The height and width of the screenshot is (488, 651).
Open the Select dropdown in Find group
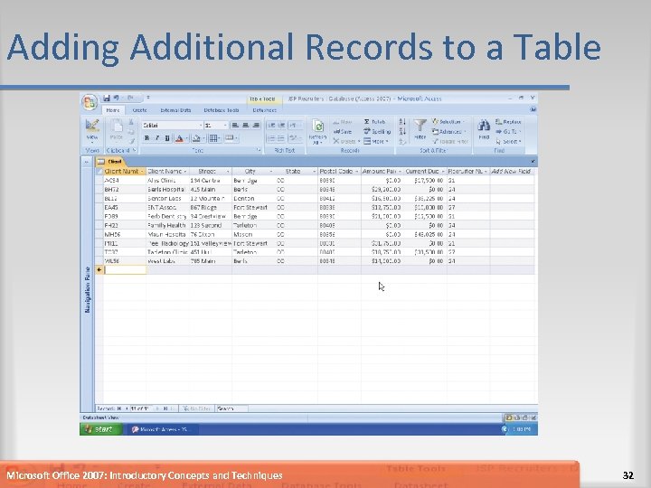tap(508, 142)
